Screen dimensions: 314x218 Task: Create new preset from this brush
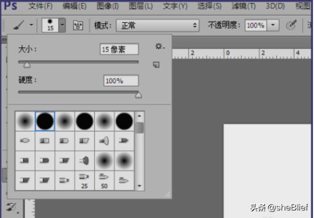(x=156, y=65)
